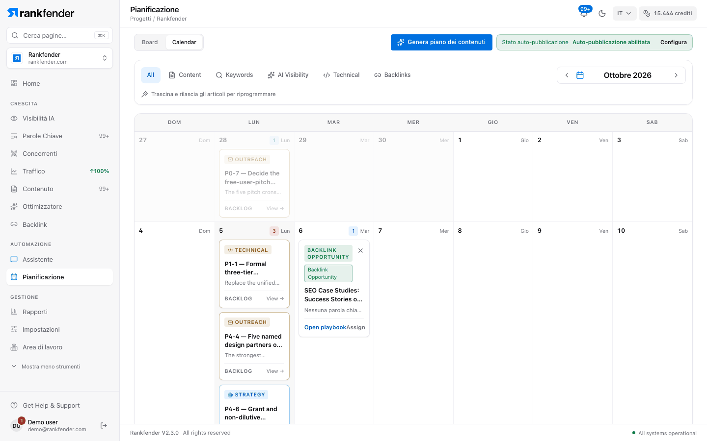The image size is (707, 441).
Task: Click Genera piano dei contenuti button
Action: [x=441, y=42]
